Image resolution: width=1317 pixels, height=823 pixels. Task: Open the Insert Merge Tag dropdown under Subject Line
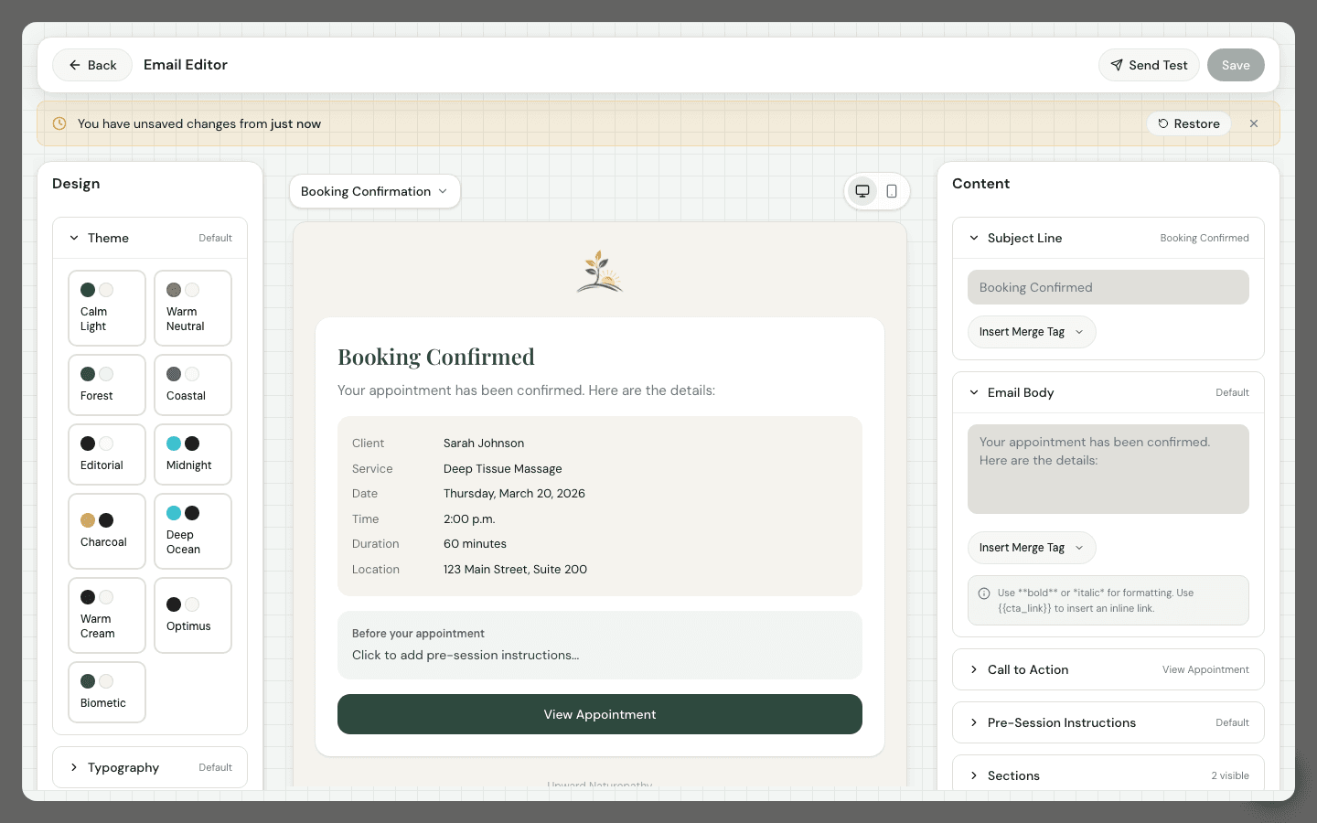coord(1032,332)
